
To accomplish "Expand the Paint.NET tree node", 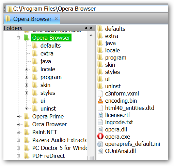I will (18, 132).
